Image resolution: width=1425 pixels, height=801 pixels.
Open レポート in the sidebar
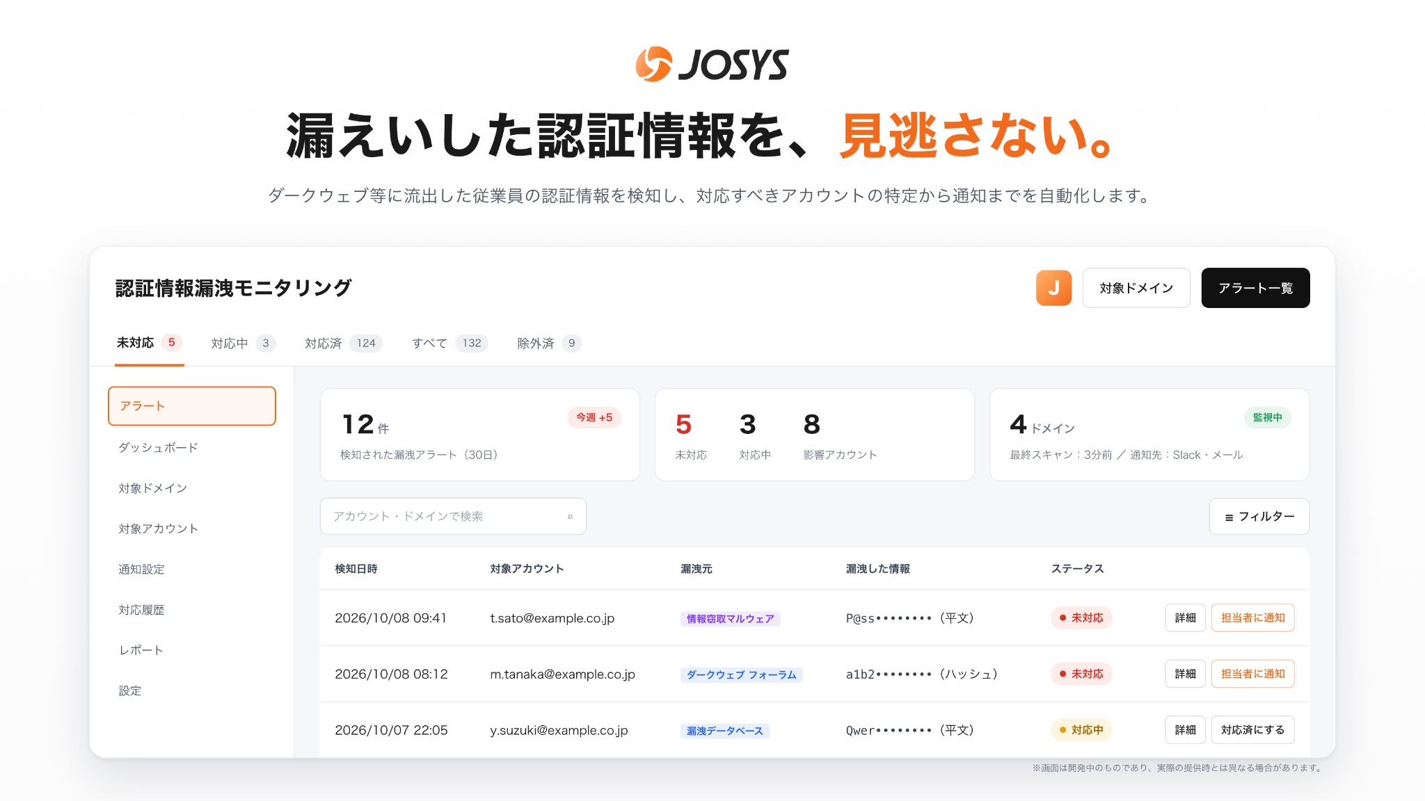[x=141, y=650]
